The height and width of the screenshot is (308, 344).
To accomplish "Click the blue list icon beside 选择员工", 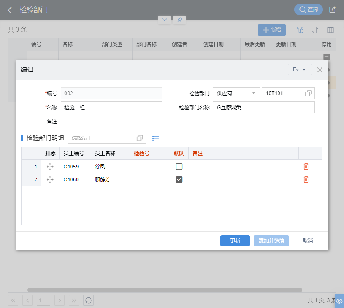I will [156, 138].
